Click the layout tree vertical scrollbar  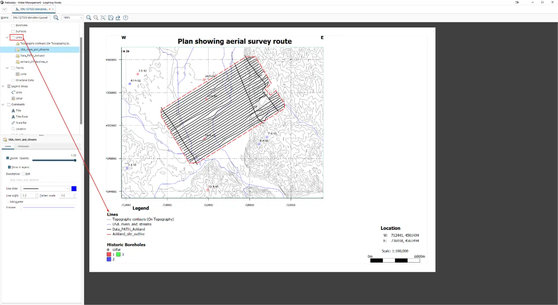(81, 81)
